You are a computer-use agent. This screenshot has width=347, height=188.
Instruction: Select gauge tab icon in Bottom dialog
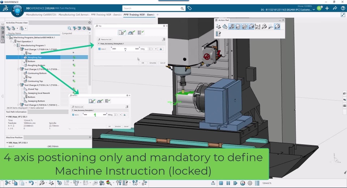(100, 101)
